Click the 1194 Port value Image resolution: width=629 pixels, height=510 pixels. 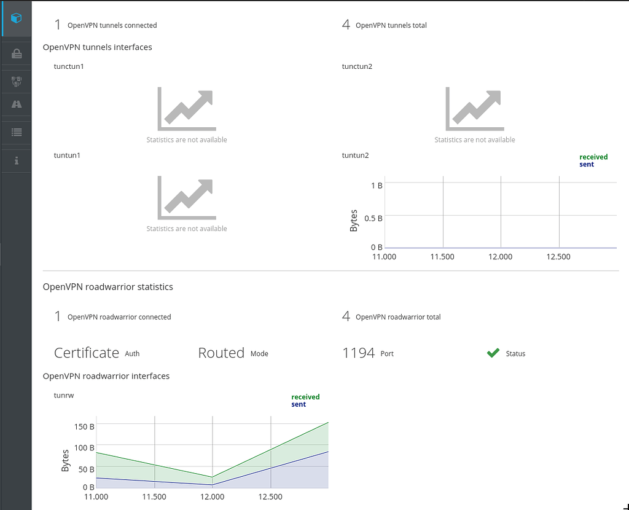[358, 353]
